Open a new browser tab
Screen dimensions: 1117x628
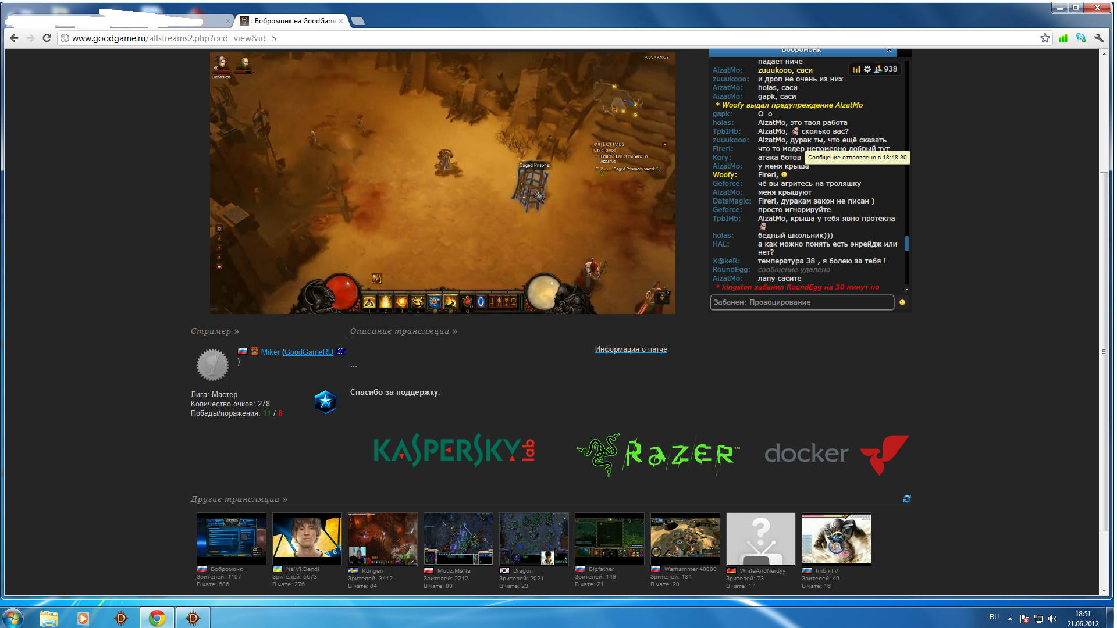358,21
